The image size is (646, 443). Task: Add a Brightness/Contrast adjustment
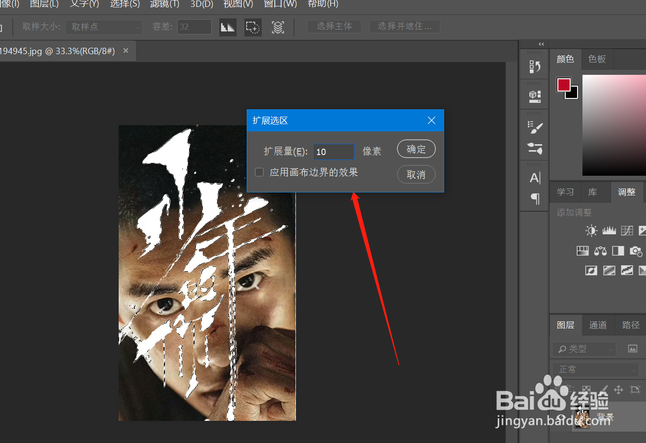[x=591, y=230]
